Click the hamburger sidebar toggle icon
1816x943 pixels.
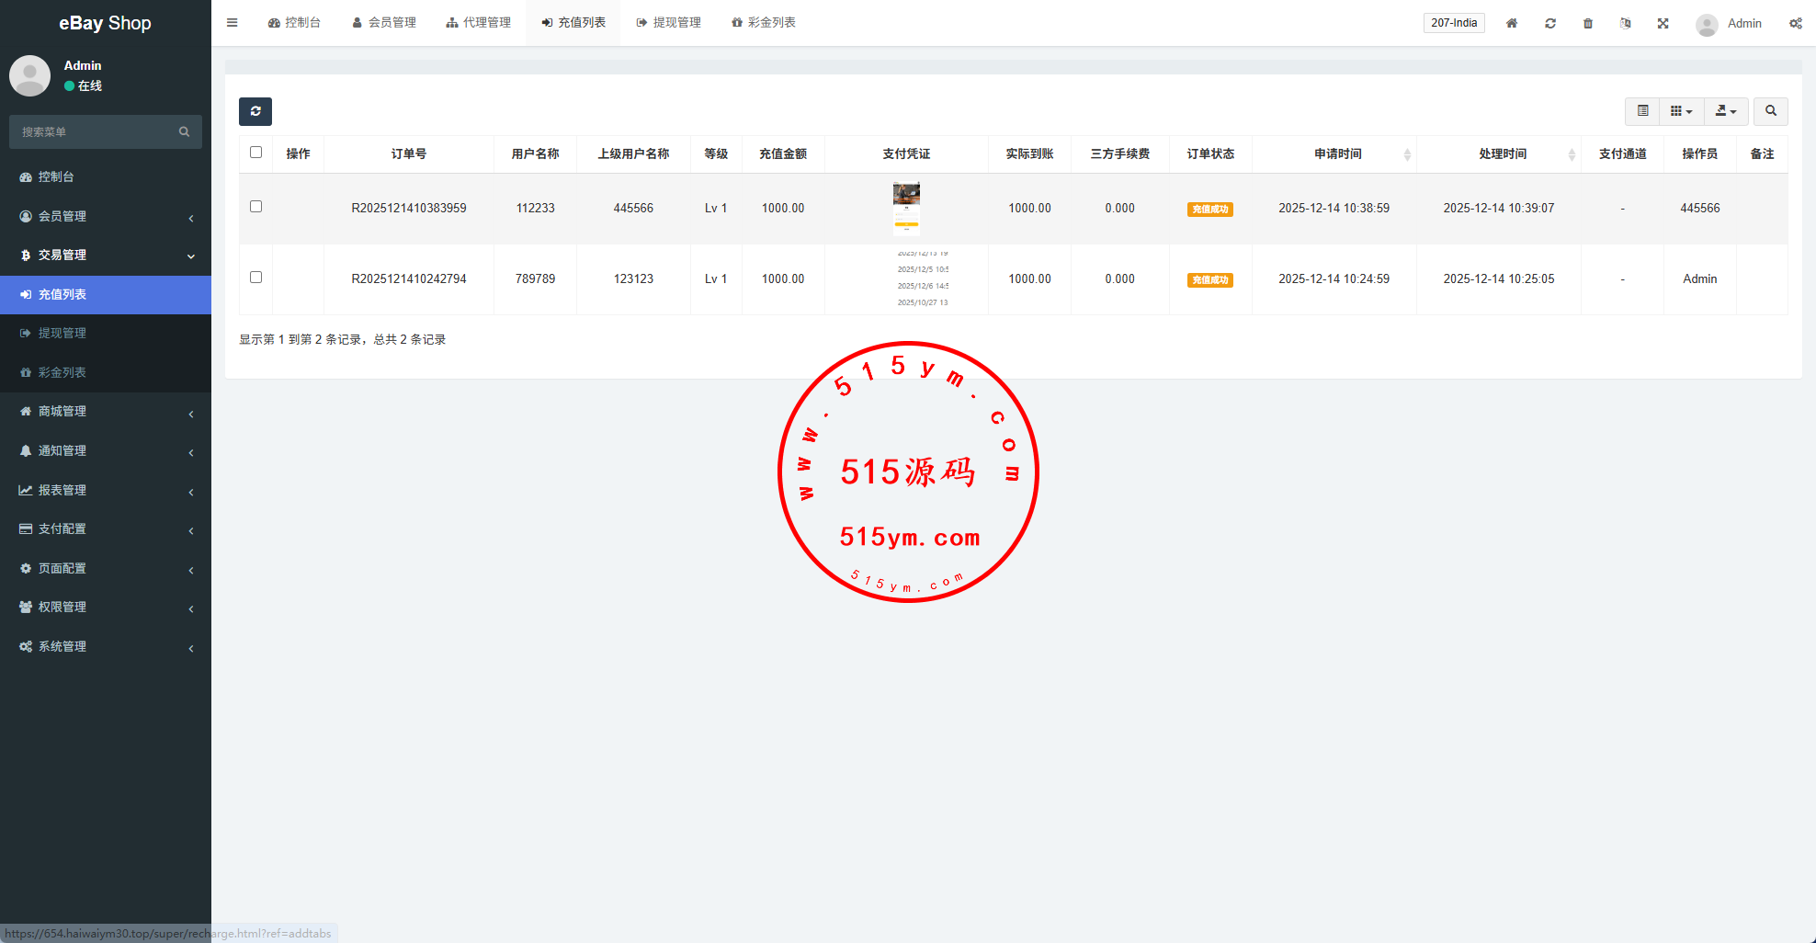233,23
